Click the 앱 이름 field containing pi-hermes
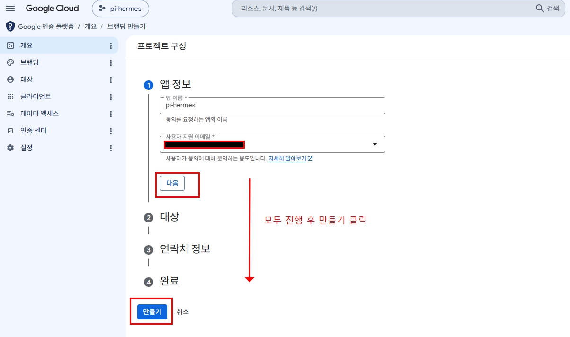This screenshot has height=337, width=570. (273, 106)
